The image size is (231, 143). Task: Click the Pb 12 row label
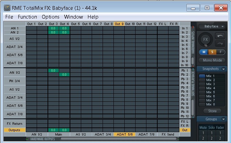[x=185, y=116]
